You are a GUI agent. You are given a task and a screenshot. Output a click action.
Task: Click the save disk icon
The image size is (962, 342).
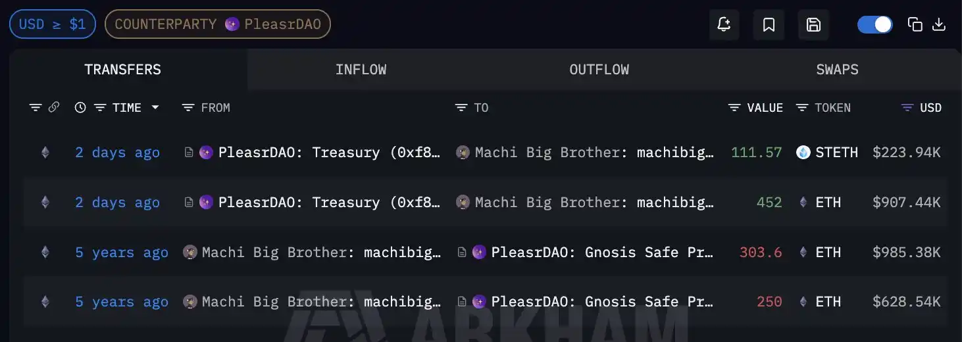pyautogui.click(x=813, y=25)
